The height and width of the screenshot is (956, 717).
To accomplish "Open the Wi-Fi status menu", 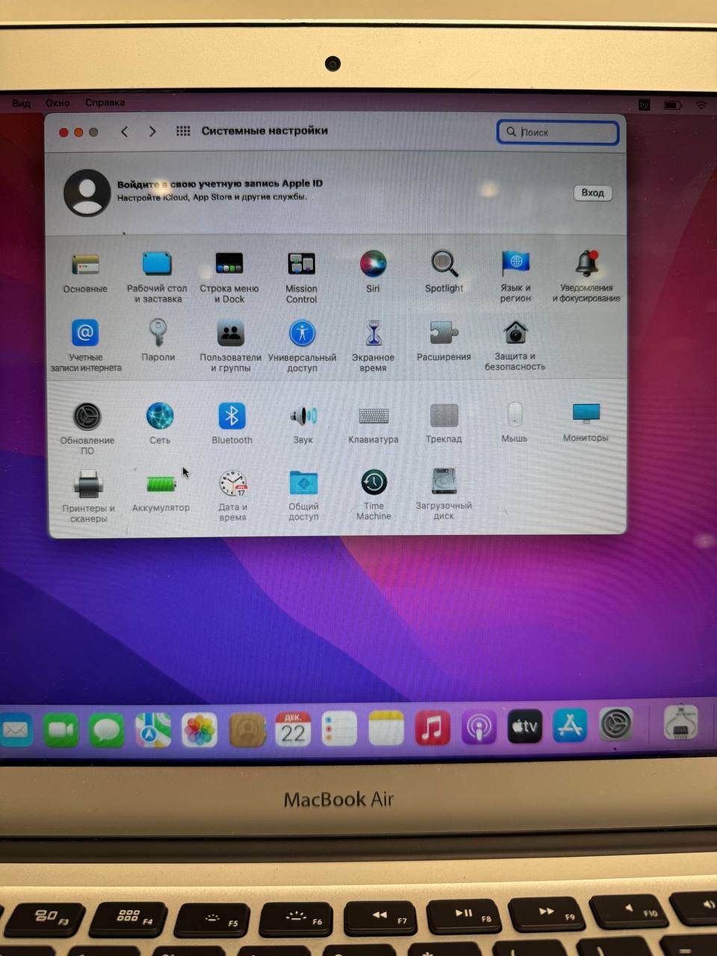I will (701, 105).
